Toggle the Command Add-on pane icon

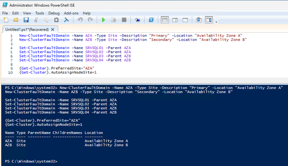(209, 20)
